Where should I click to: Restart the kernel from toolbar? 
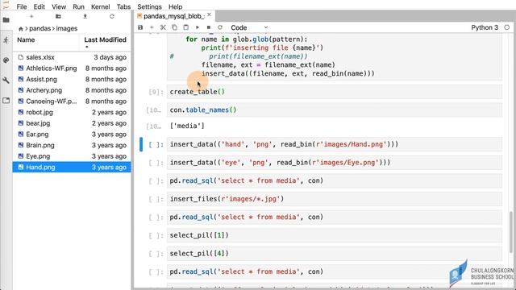[220, 27]
